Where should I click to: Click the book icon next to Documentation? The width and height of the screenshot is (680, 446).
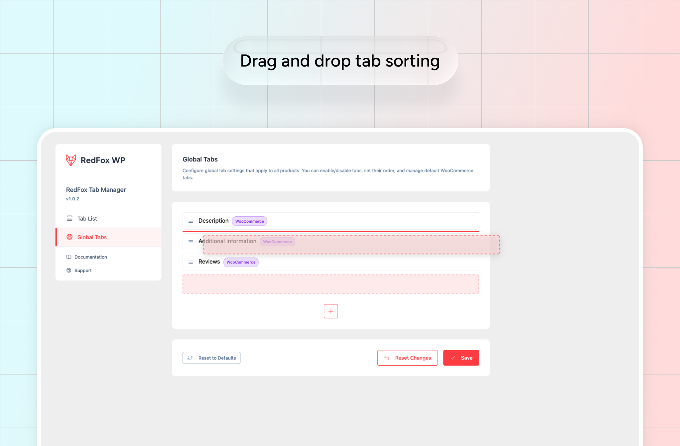point(68,257)
